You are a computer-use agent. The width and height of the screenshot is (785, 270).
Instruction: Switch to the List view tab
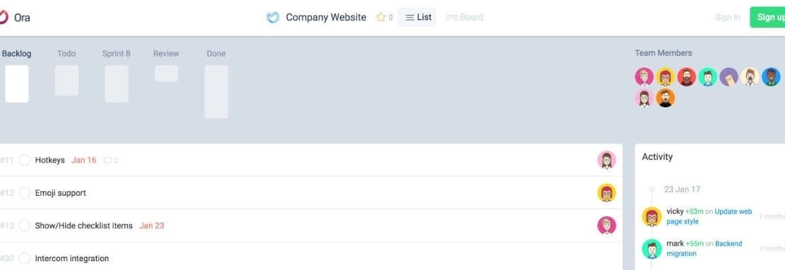pos(417,17)
